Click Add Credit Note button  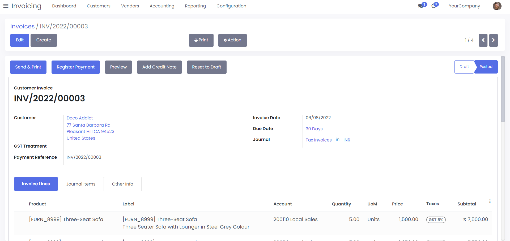159,67
